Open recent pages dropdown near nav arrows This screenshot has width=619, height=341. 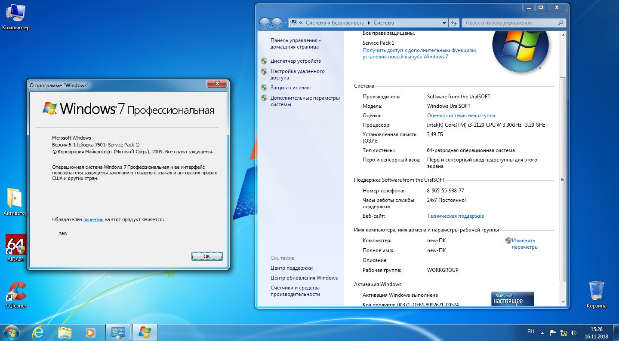tap(285, 23)
